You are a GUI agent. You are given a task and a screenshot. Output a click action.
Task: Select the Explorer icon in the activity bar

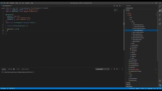(x=160, y=11)
